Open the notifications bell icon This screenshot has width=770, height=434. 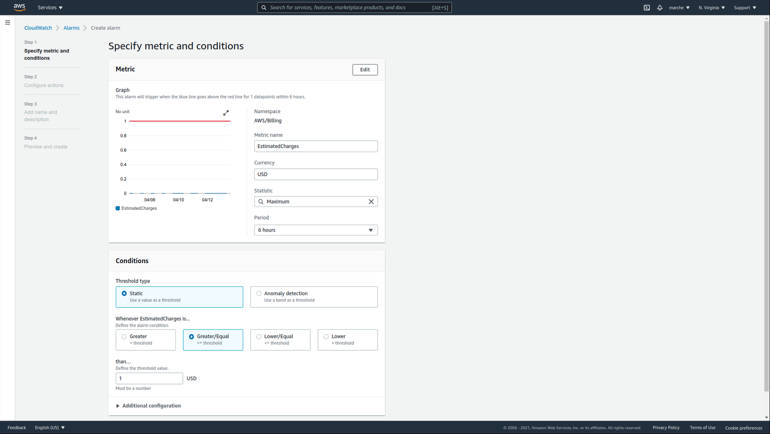pyautogui.click(x=660, y=7)
